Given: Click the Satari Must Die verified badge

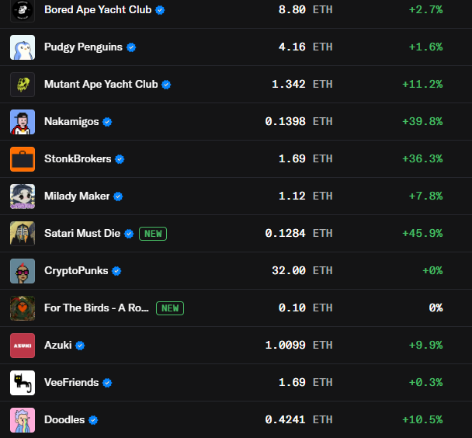Looking at the screenshot, I should pyautogui.click(x=129, y=234).
